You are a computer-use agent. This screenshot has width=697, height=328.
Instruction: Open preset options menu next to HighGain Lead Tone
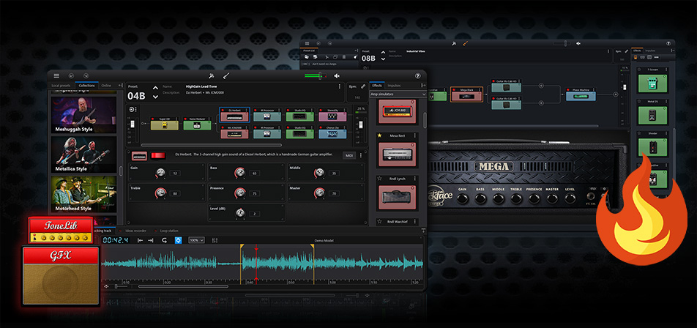point(340,86)
